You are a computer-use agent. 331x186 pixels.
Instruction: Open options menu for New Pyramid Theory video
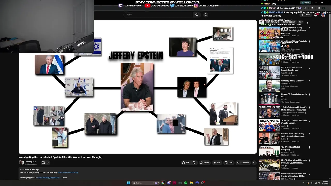pos(310,28)
